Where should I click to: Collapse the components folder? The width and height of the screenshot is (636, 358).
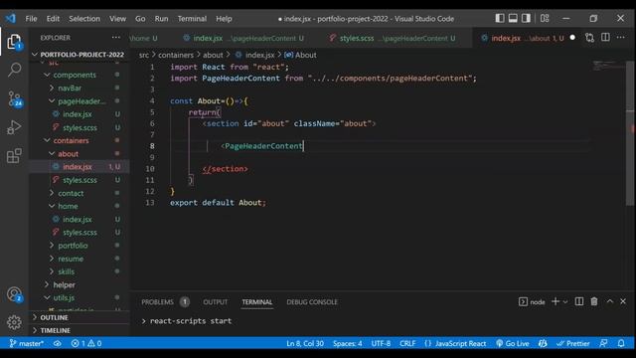[75, 75]
